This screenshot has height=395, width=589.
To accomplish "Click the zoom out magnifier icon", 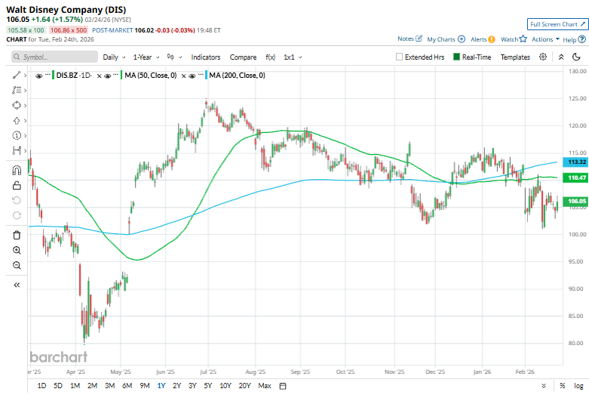I will tap(16, 265).
